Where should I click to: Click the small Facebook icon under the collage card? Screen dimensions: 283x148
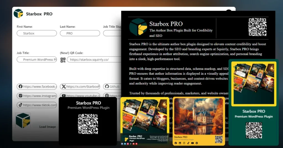(122, 144)
